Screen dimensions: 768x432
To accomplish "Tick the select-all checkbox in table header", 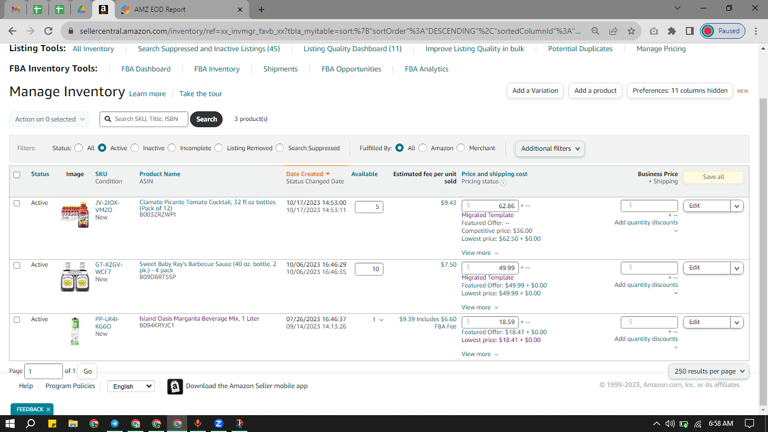I will click(17, 175).
